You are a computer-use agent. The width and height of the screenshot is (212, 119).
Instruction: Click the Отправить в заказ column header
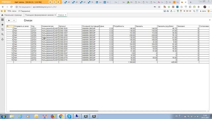click(x=22, y=26)
